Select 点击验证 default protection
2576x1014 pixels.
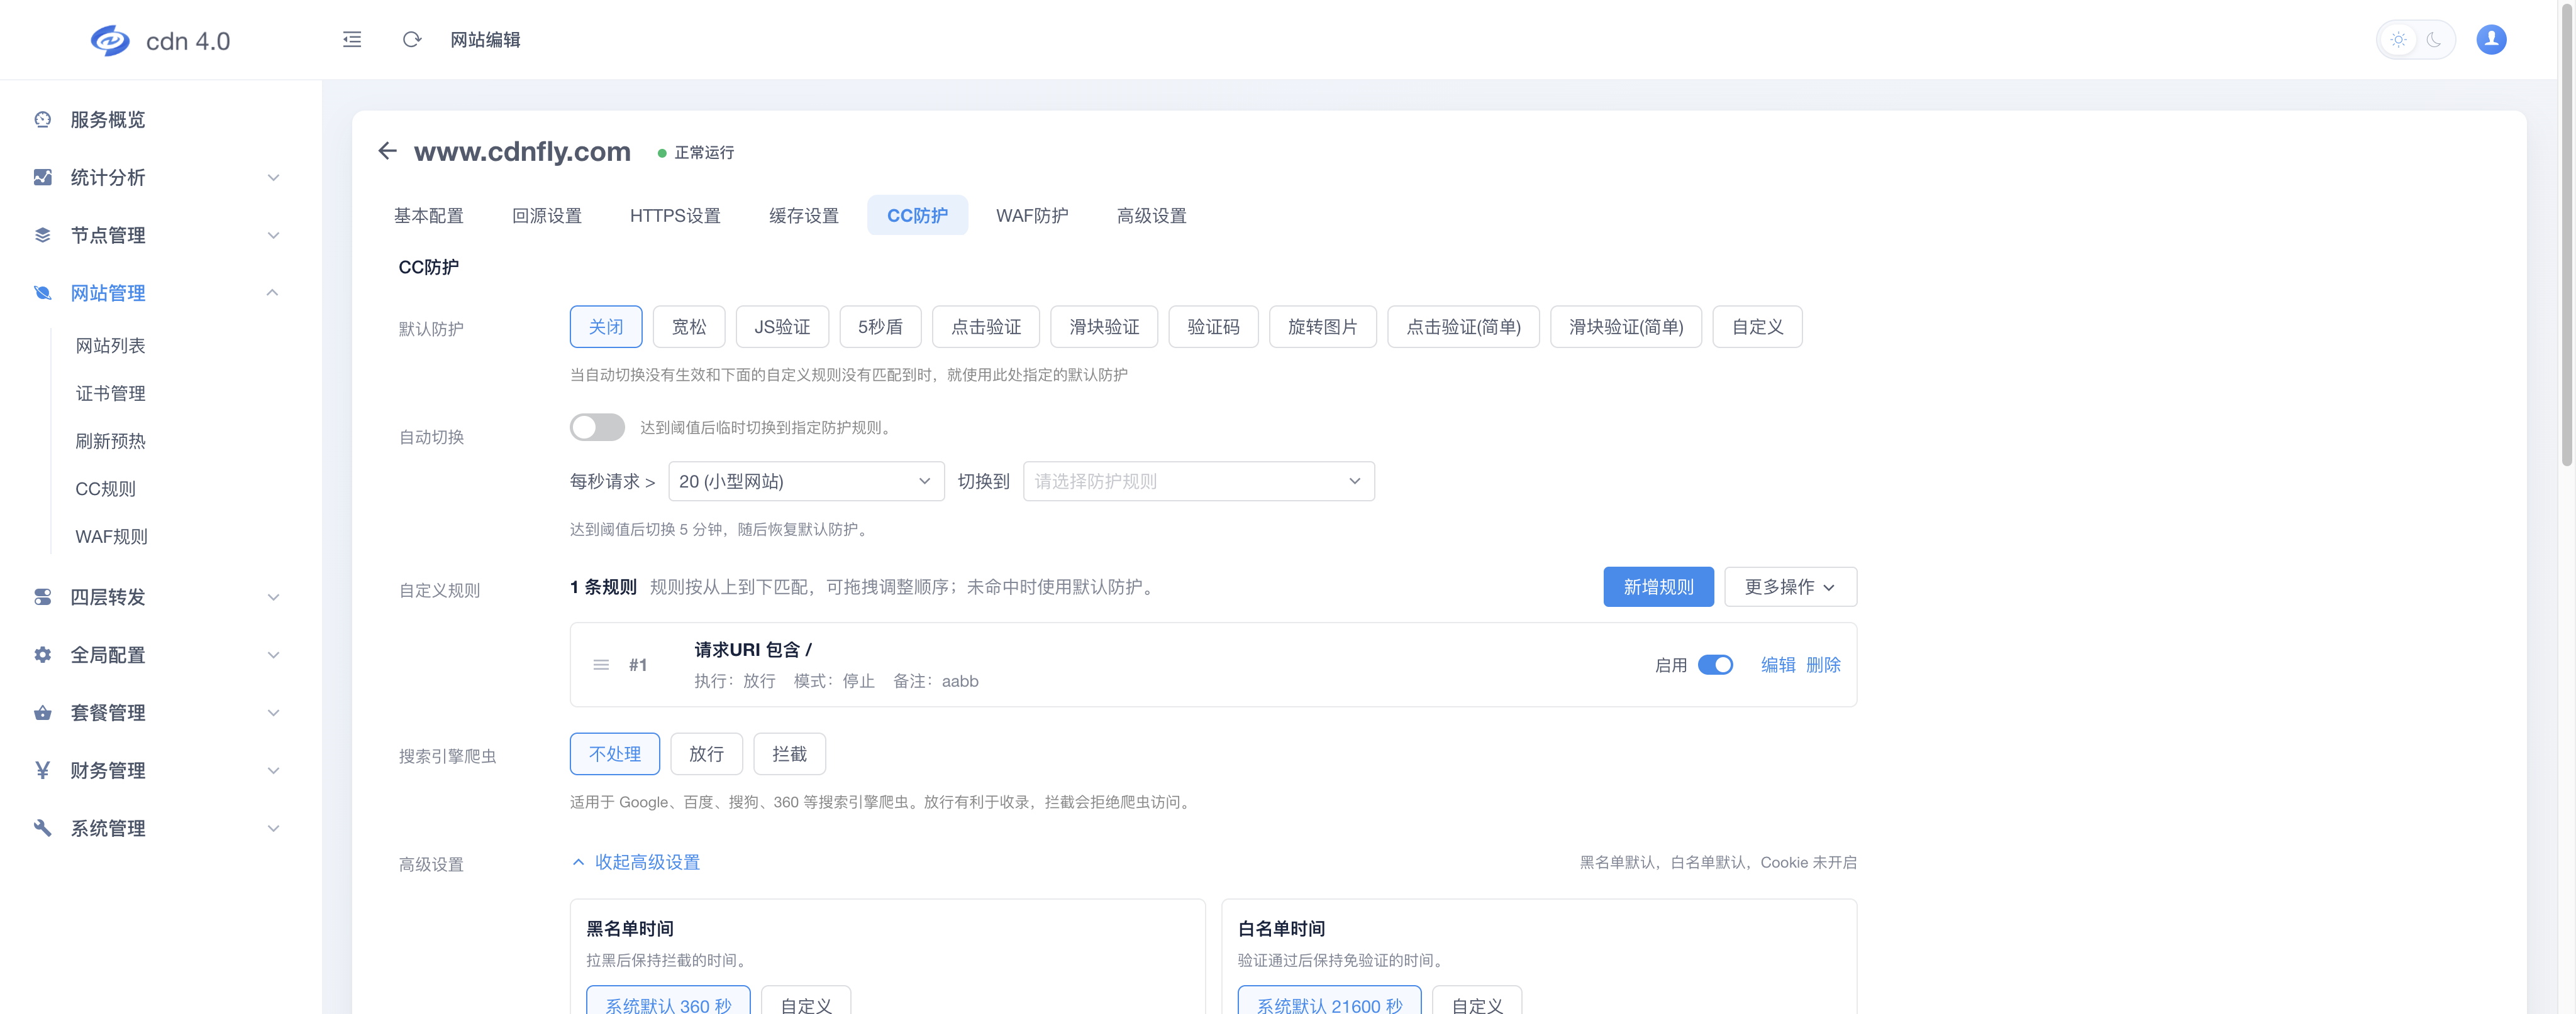point(986,327)
